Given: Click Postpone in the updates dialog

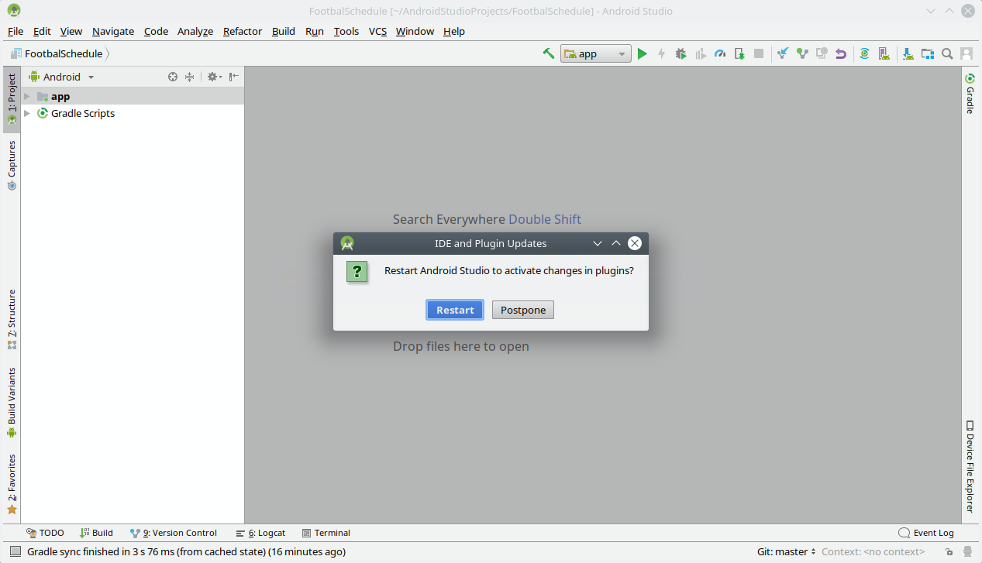Looking at the screenshot, I should [522, 310].
